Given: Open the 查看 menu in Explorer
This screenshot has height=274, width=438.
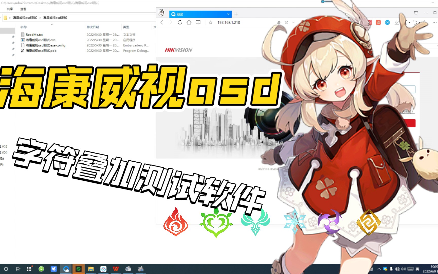Looking at the screenshot, I should pos(23,9).
